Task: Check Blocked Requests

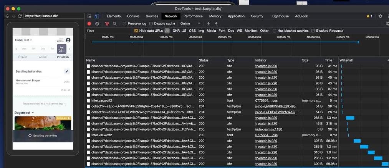Action: [x=313, y=31]
